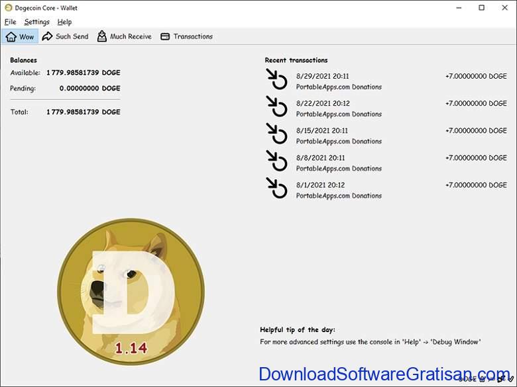The width and height of the screenshot is (517, 387).
Task: Click the sync checkmark status icon
Action: 510,379
